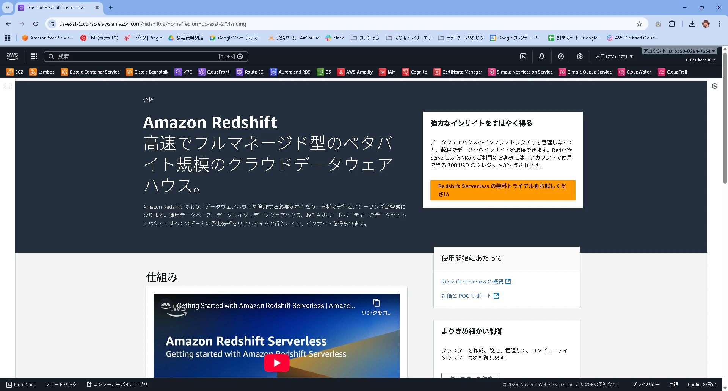
Task: Open the テラコヤ 教材リンク bookmarks folder
Action: (461, 38)
